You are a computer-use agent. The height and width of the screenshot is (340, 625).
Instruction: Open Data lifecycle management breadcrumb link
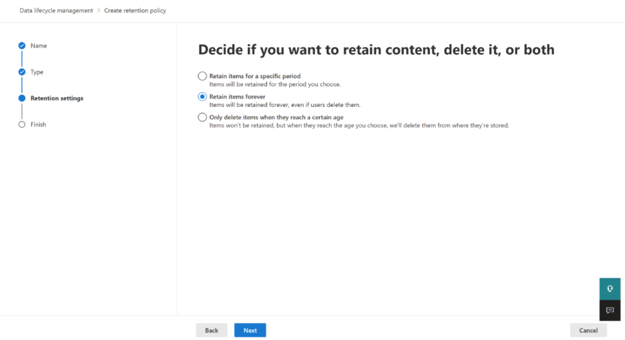[x=56, y=10]
